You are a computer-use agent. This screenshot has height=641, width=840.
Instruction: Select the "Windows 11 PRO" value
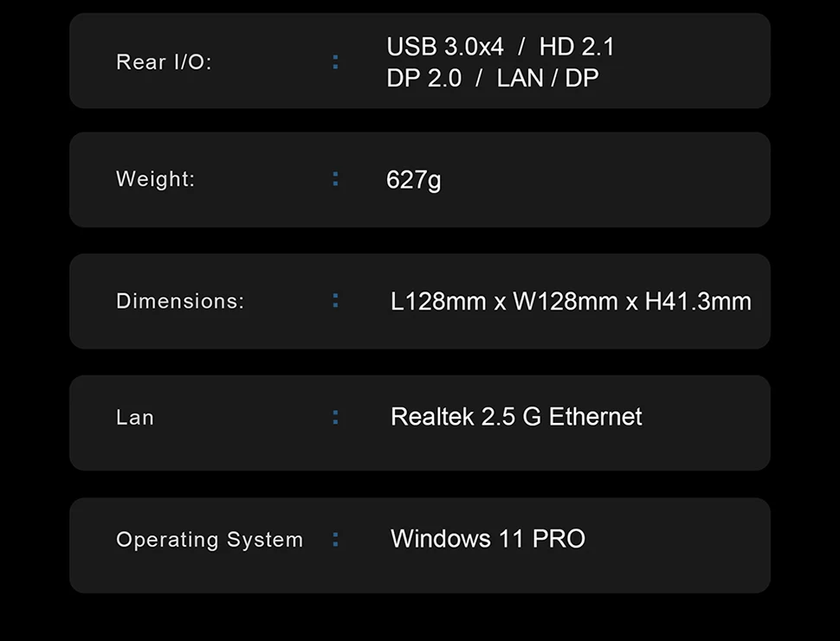[488, 539]
